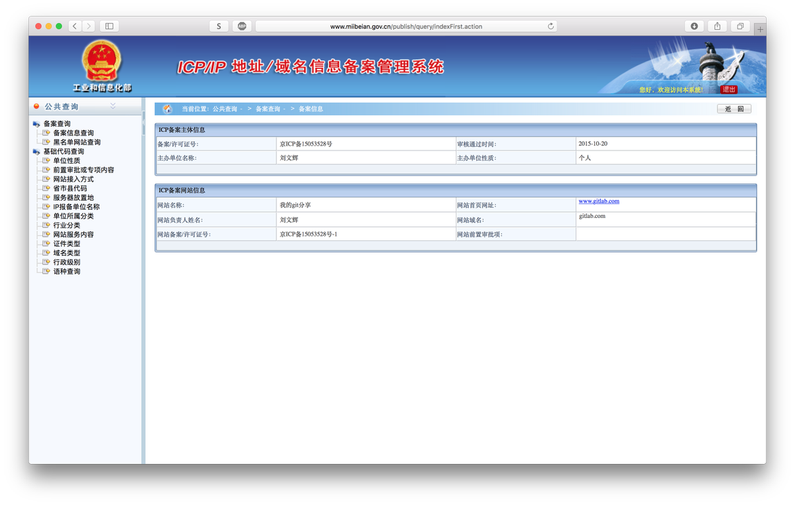This screenshot has width=795, height=505.
Task: Click the icon beside 黑名单网站查询
Action: (46, 142)
